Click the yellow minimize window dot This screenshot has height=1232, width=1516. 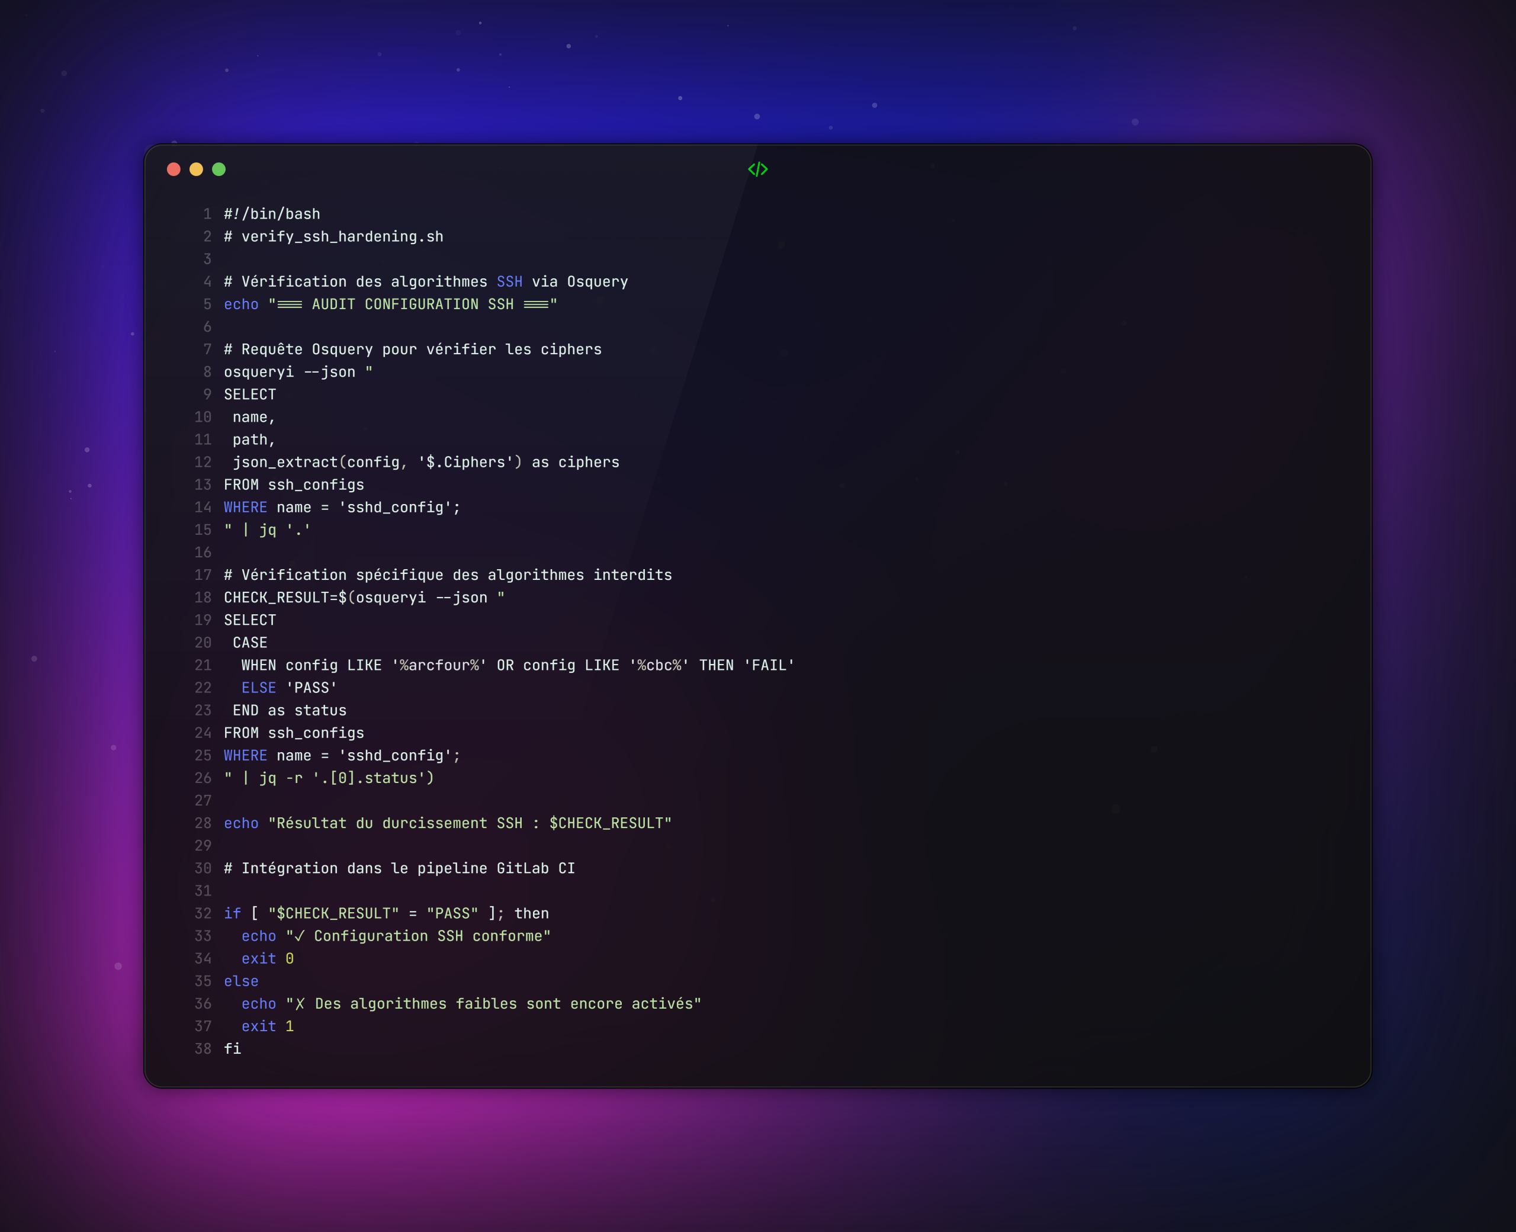point(197,169)
